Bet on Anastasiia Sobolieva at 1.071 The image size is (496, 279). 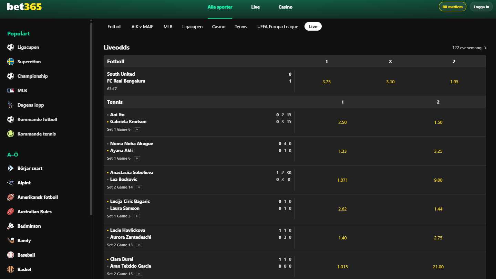point(342,180)
